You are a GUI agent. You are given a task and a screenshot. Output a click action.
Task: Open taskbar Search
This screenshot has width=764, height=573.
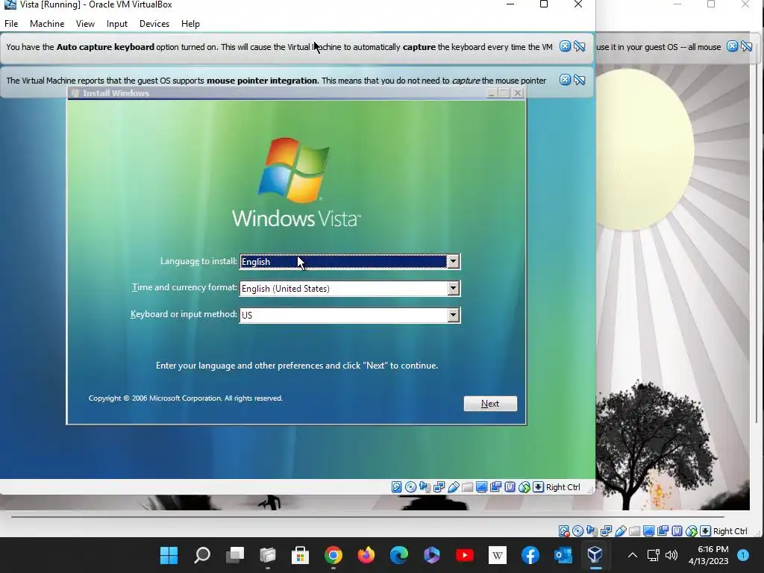click(x=201, y=555)
